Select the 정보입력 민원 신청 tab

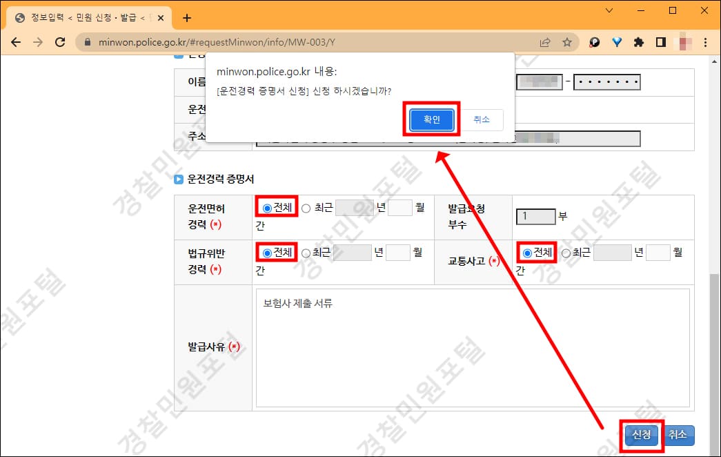click(x=89, y=18)
